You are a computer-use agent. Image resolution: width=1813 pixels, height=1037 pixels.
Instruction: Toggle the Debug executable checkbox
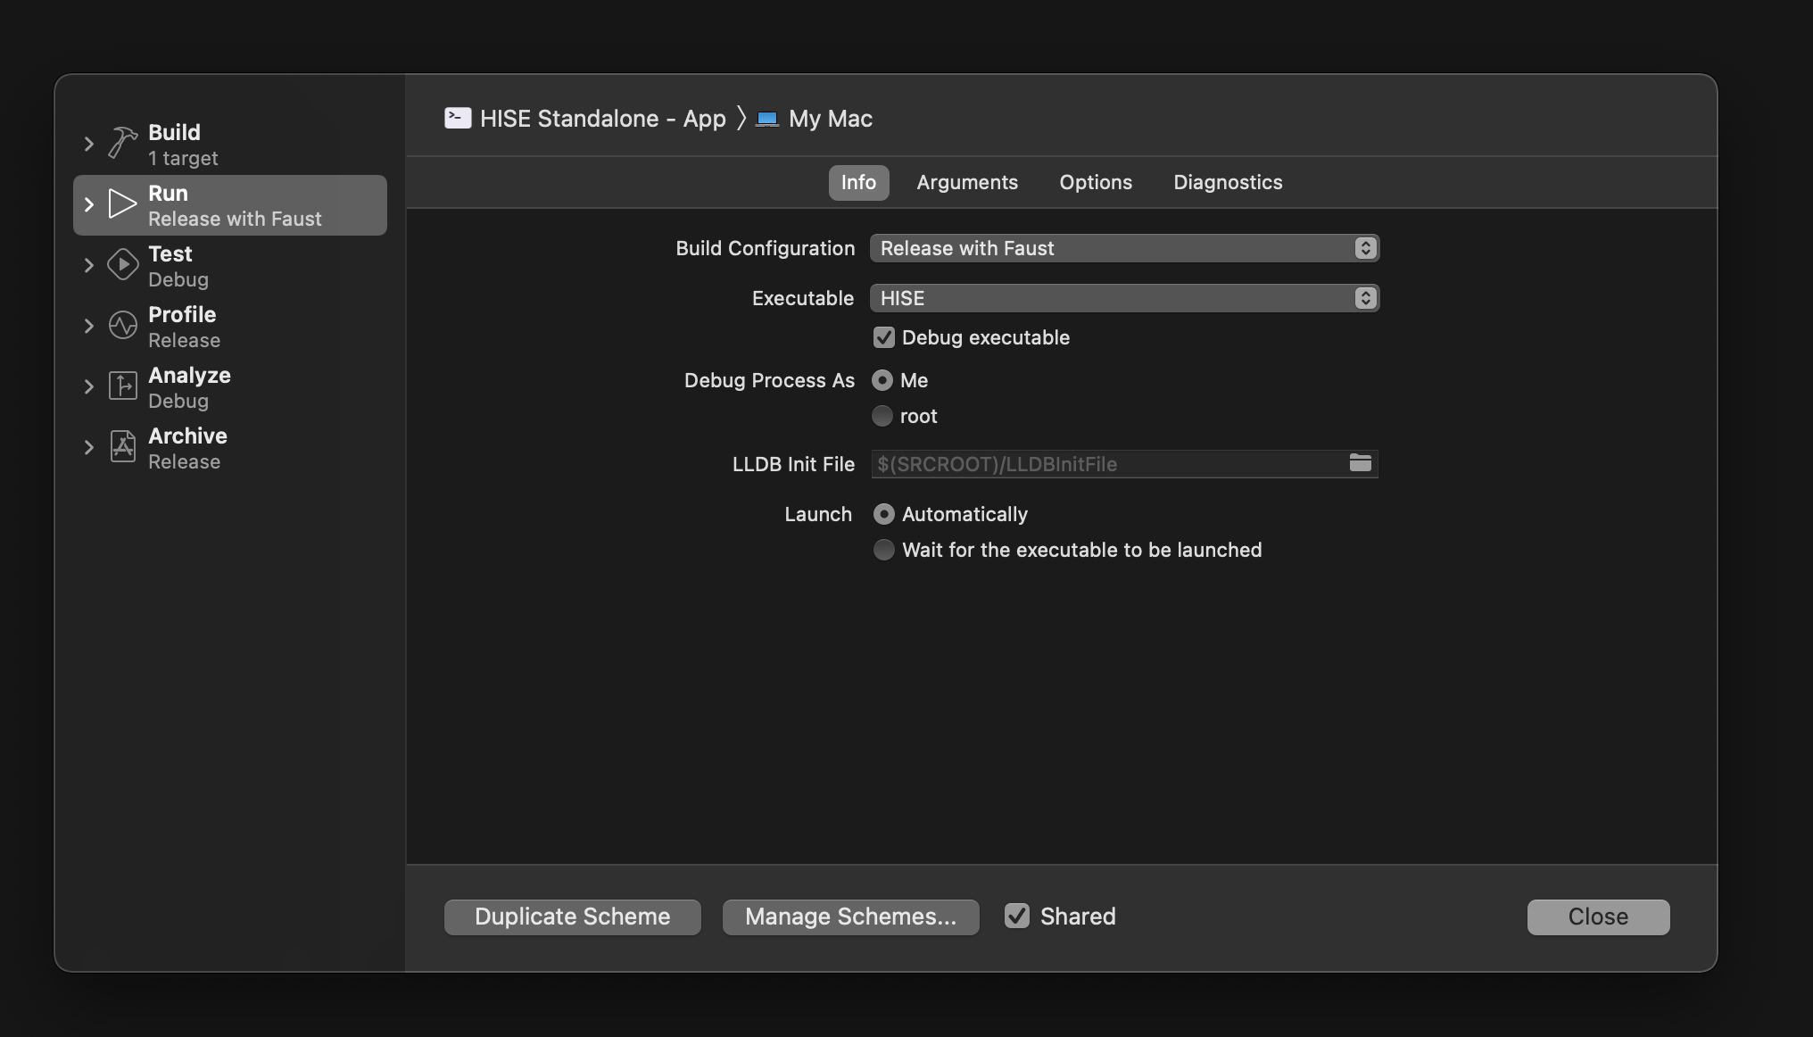[883, 337]
